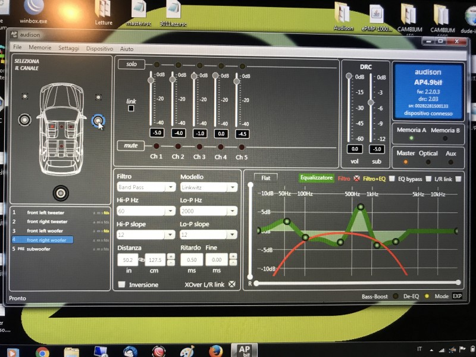
Task: Open the Hi-P slope dropdown
Action: [x=146, y=234]
